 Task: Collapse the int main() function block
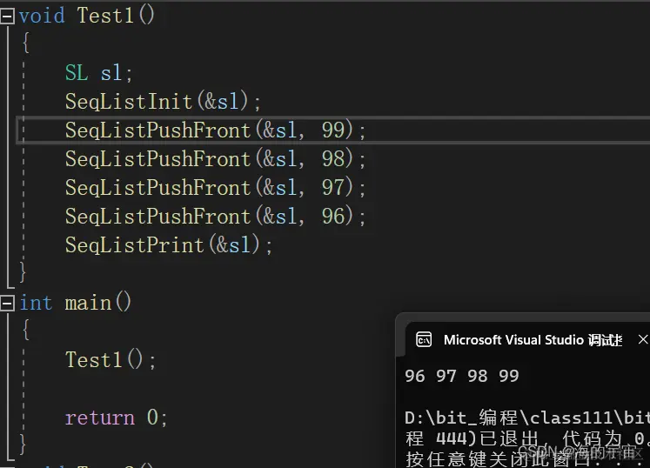(x=7, y=303)
